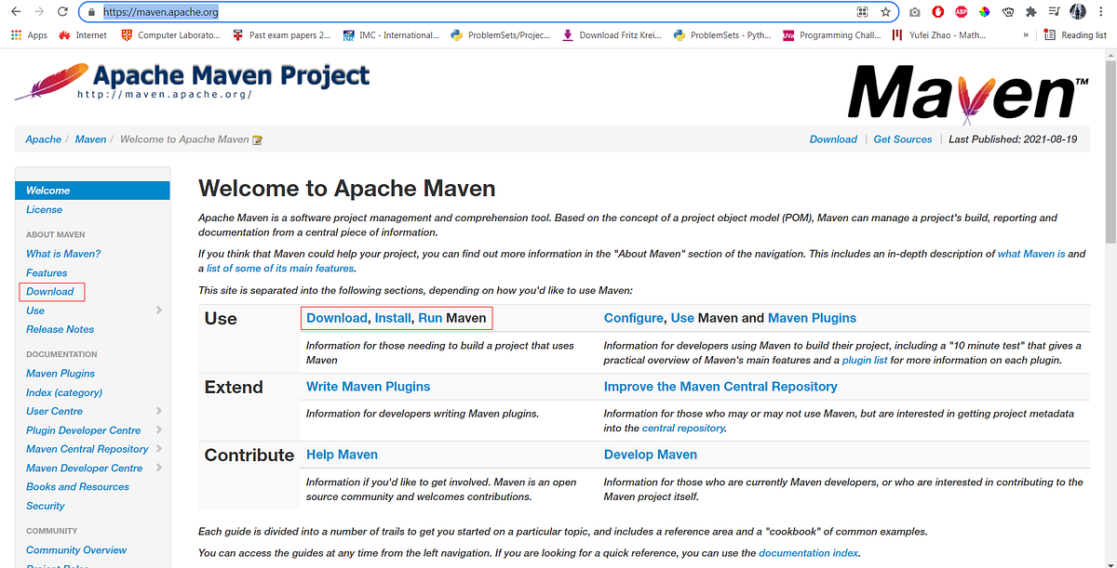
Task: Select Download in the left sidebar
Action: [x=51, y=291]
